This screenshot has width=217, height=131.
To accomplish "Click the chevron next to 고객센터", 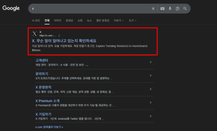I will click(150, 62).
